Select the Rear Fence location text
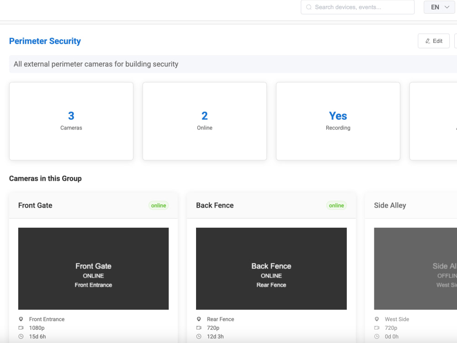This screenshot has height=343, width=457. tap(220, 319)
